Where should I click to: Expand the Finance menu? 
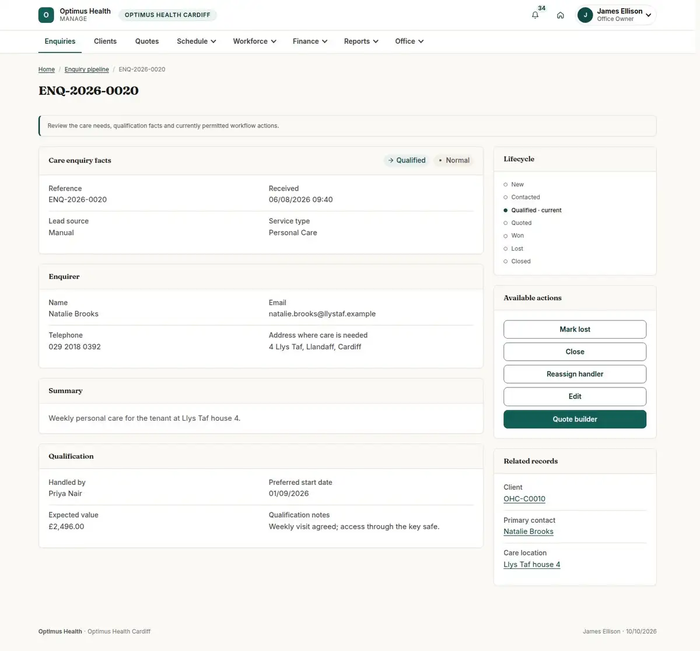310,41
